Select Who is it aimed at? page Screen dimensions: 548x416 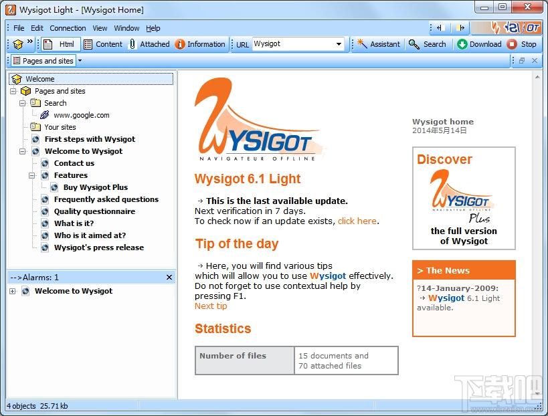pyautogui.click(x=90, y=235)
